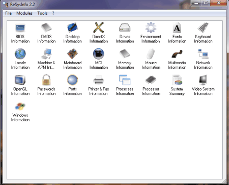Viewport: 229px width, 185px height.
Task: Click the Drives Information icon
Action: pos(125,28)
